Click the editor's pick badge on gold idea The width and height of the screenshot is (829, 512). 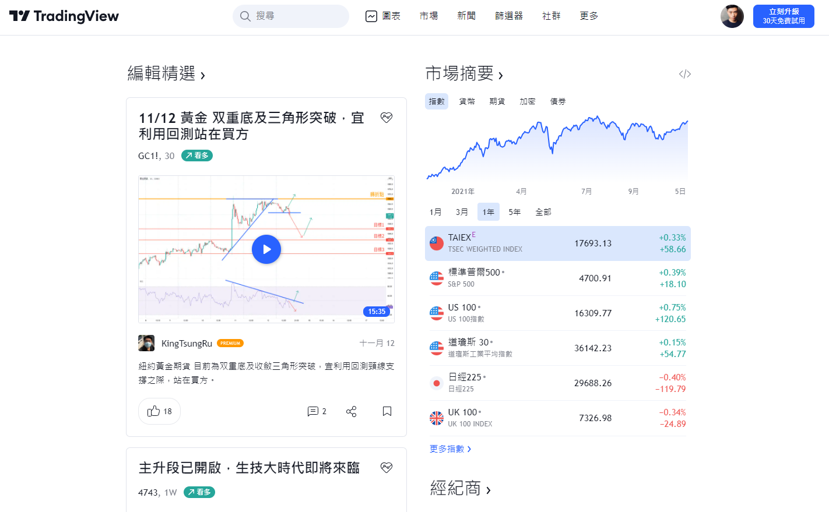pyautogui.click(x=387, y=118)
